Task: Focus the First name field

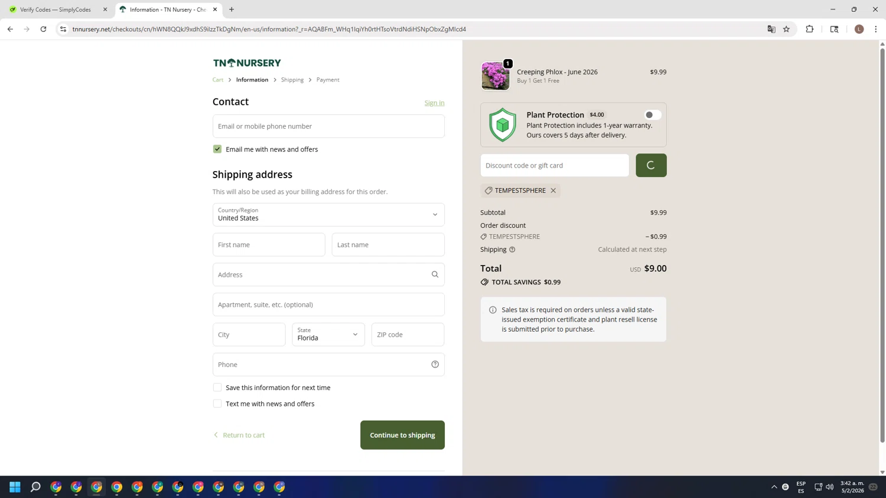Action: (x=269, y=245)
